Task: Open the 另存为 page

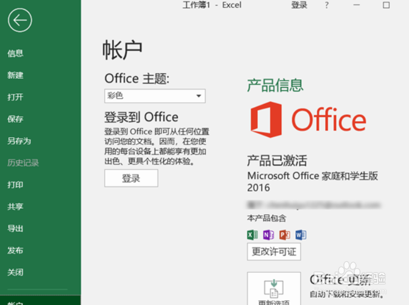Action: [19, 141]
